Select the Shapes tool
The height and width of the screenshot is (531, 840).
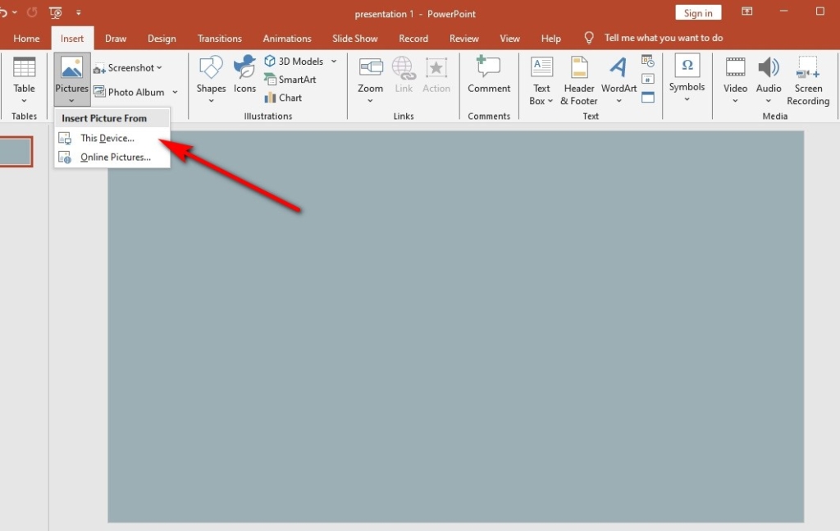pyautogui.click(x=211, y=78)
